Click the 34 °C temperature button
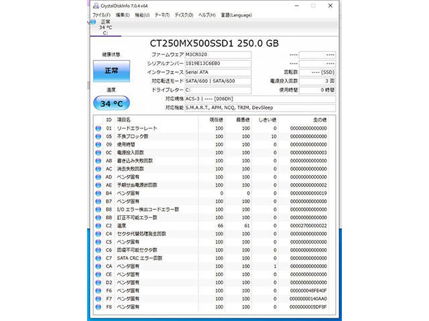The height and width of the screenshot is (321, 429). (x=111, y=104)
